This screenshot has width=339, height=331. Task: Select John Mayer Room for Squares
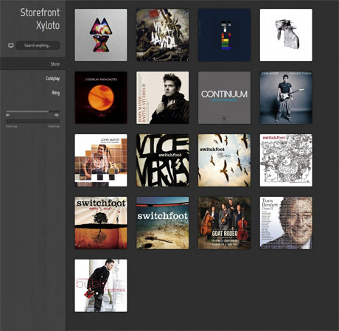(x=101, y=160)
